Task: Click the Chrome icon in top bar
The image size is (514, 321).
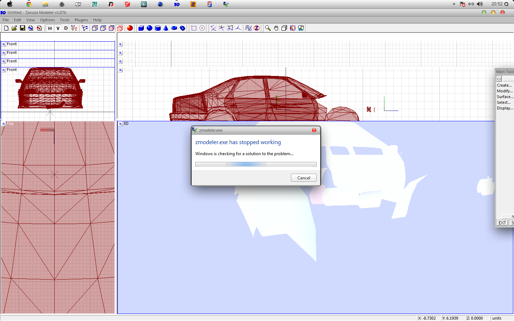Action: coord(29,4)
